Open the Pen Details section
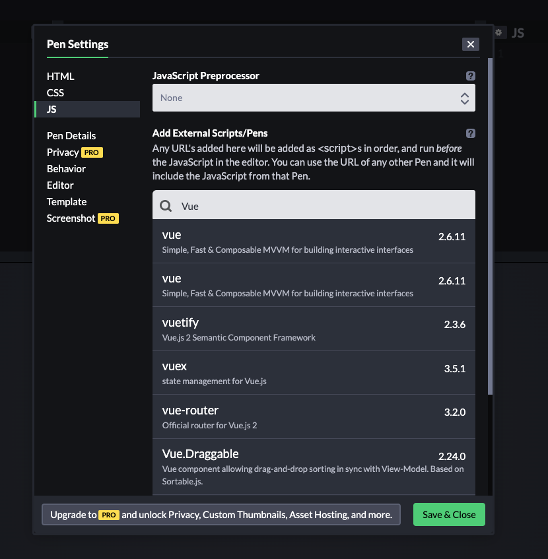 click(71, 136)
